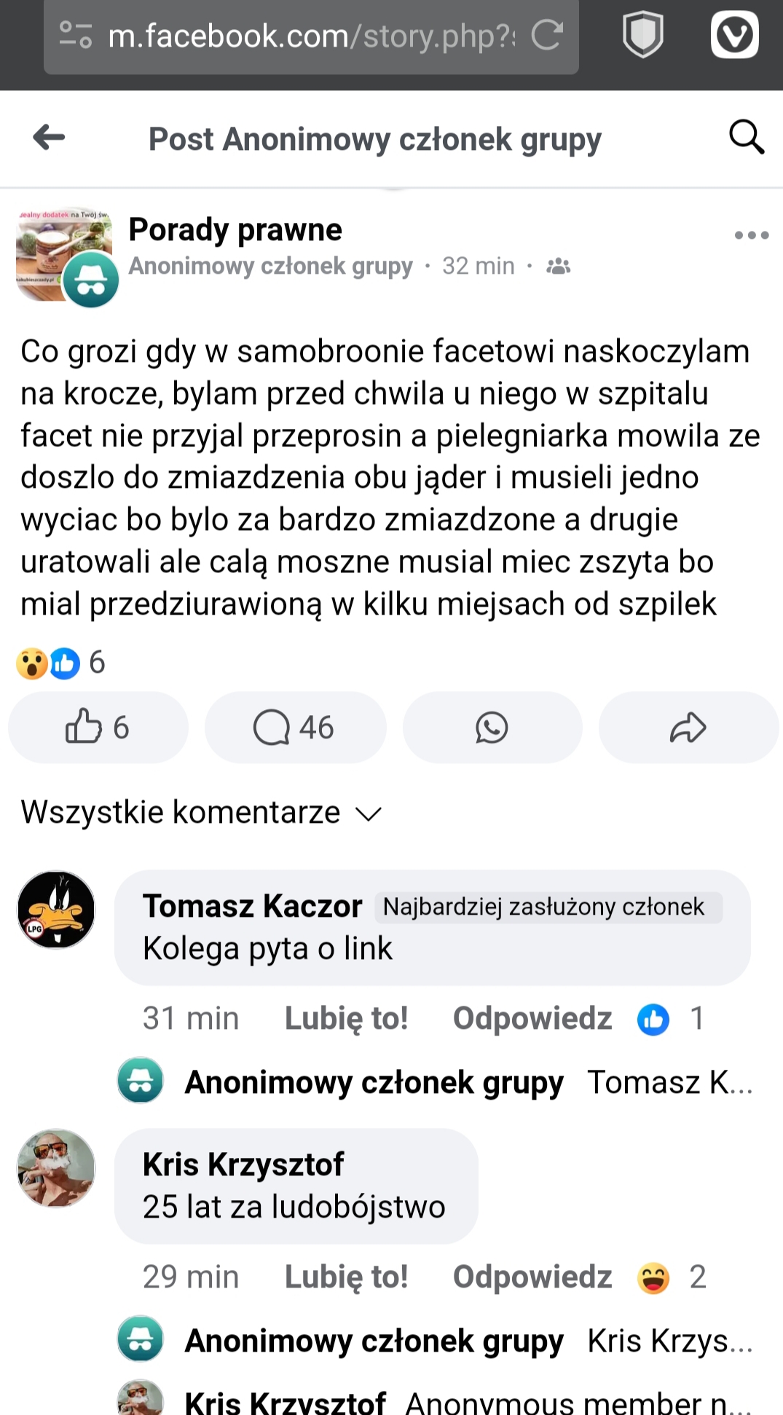Screen dimensions: 783x1415
Task: Toggle Lubię to! on Tomasz Kaczor's comment
Action: (x=346, y=1018)
